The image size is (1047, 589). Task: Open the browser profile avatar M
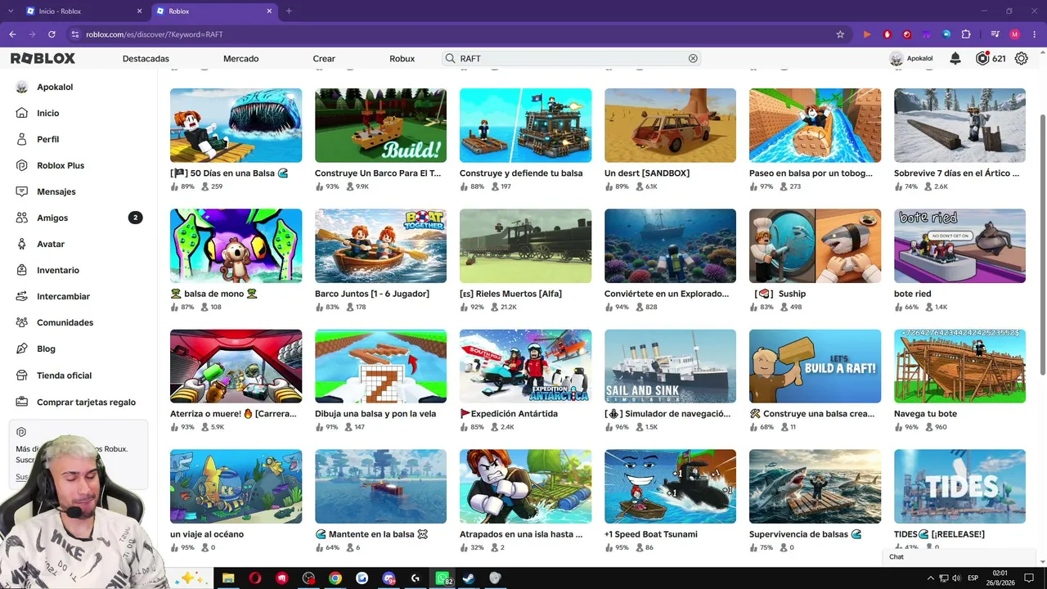pos(1015,34)
